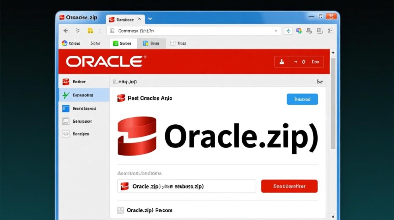Click the printer icon right of the address bar
The image size is (394, 220).
[309, 31]
